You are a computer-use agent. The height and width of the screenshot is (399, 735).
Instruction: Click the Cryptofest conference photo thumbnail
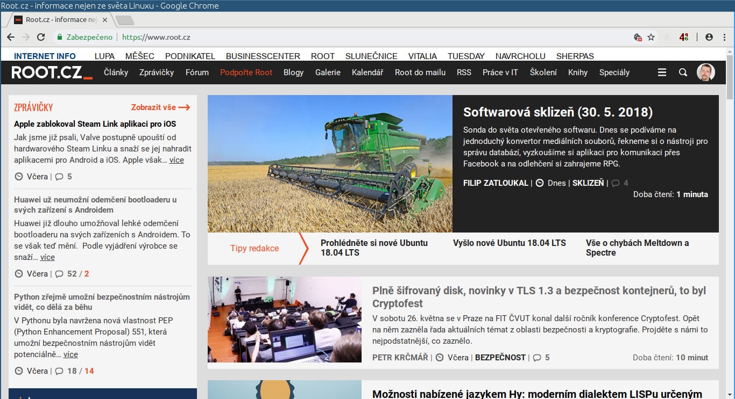(285, 320)
